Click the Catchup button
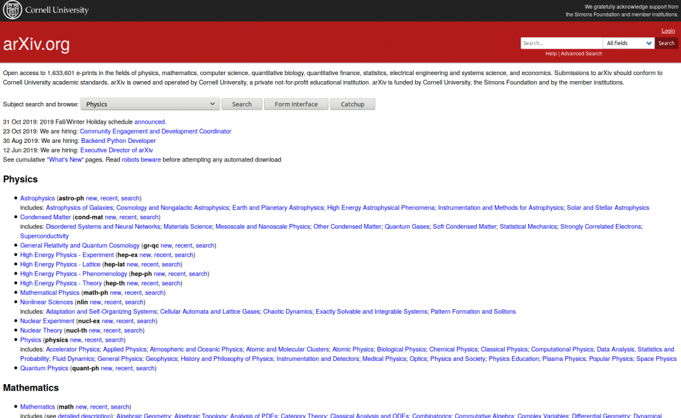681x418 pixels. pos(352,104)
